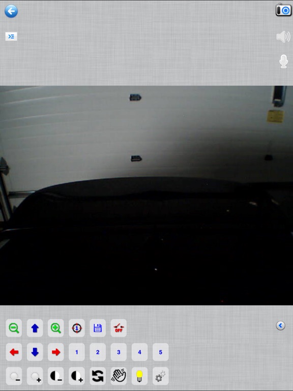
Task: Toggle the yellow light bulb
Action: tap(139, 376)
